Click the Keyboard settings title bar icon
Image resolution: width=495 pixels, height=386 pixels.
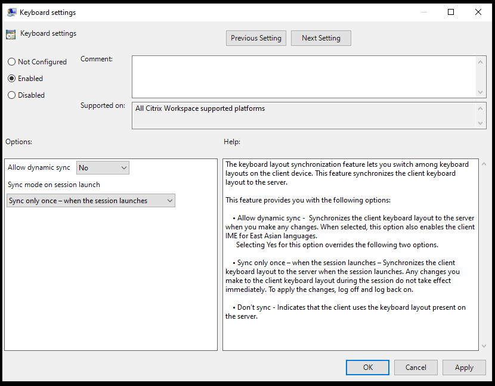point(11,12)
